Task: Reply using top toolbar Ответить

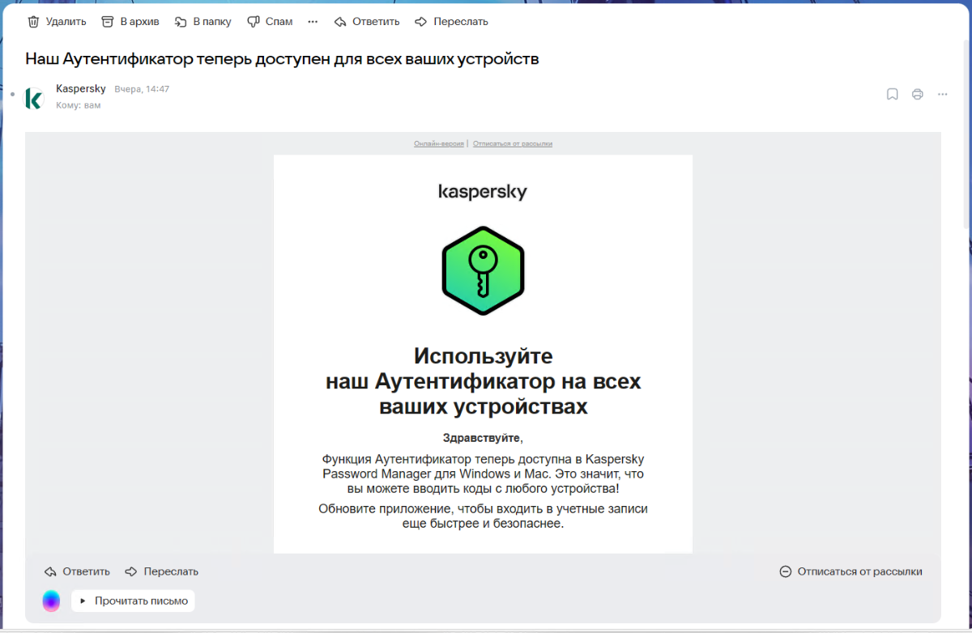Action: [367, 22]
